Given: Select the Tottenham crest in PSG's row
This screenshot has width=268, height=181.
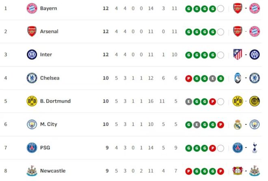Looking at the screenshot, I should coord(255,148).
